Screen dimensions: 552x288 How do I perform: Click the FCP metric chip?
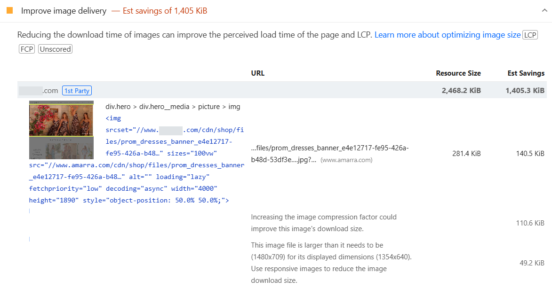[26, 48]
